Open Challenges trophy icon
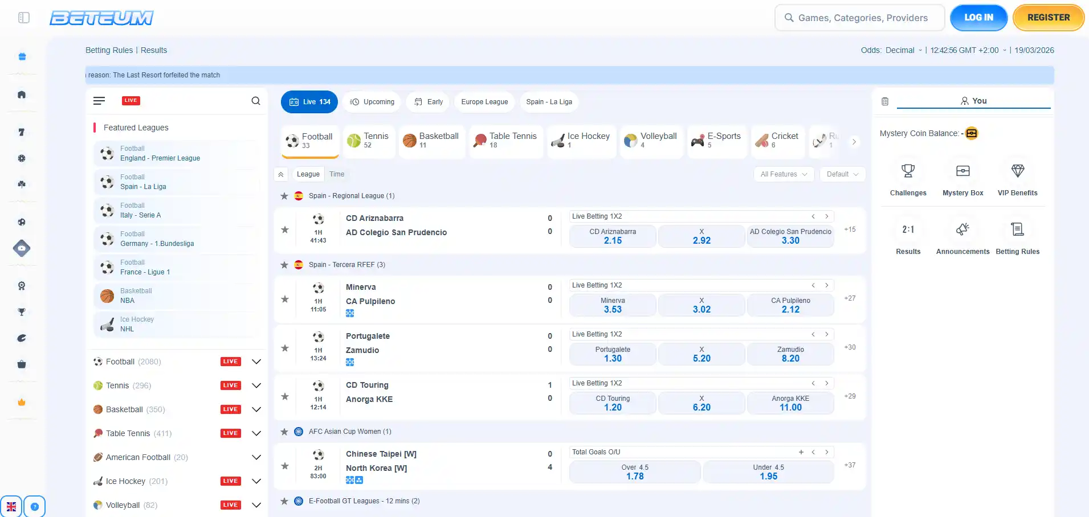Viewport: 1089px width, 517px height. [x=908, y=171]
